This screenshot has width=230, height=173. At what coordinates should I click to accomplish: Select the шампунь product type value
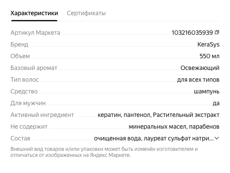tap(206, 91)
